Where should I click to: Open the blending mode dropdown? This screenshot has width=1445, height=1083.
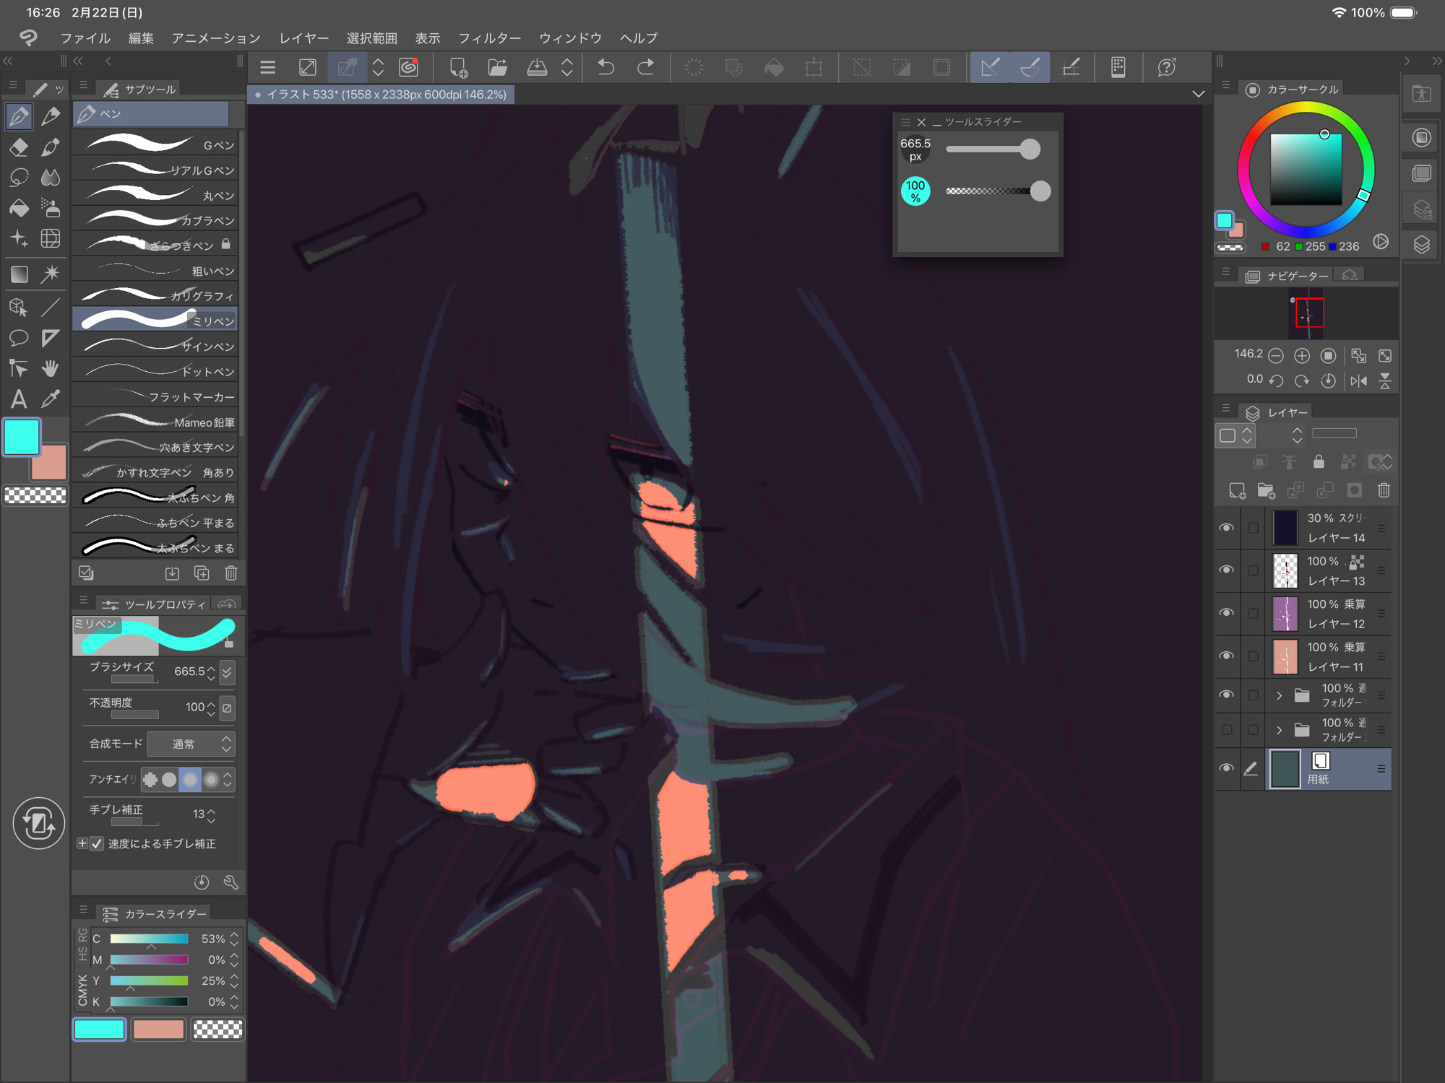[191, 744]
